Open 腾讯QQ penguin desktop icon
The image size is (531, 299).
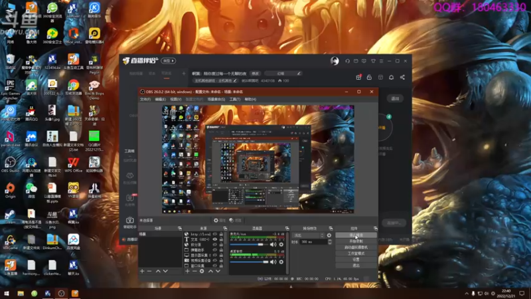[x=31, y=113]
